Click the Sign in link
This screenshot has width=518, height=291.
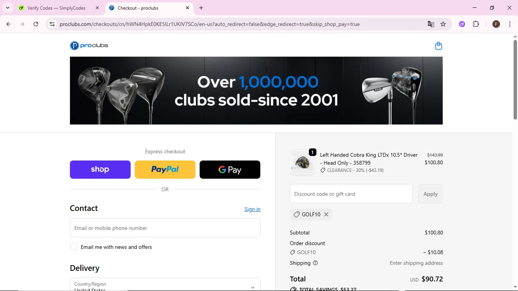(x=252, y=209)
